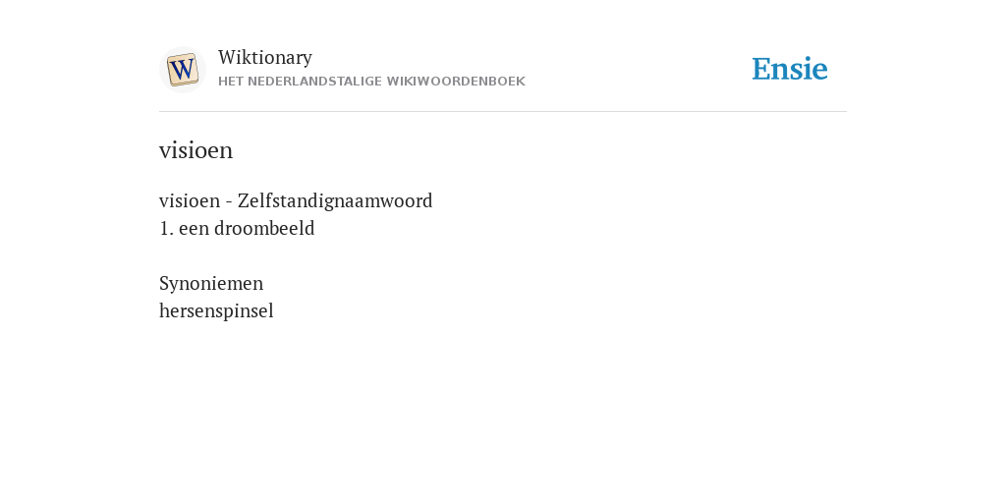Click the dash before Zelfstandignaamwoord
The height and width of the screenshot is (503, 1006).
coord(228,202)
